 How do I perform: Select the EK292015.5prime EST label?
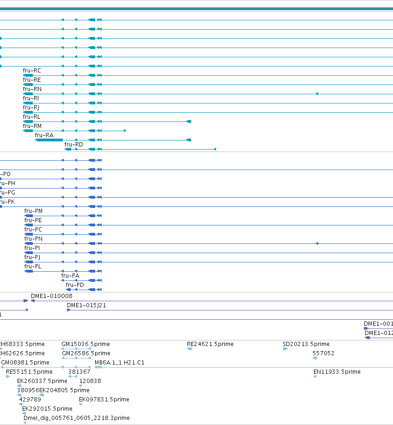[47, 408]
